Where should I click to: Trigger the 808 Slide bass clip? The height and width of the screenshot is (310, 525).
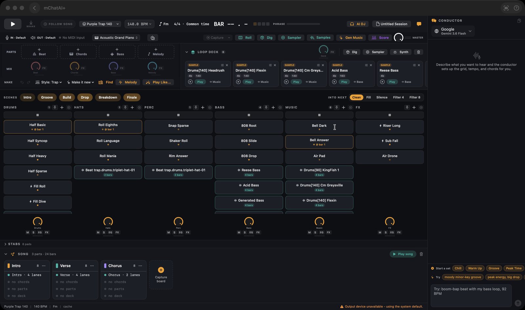[249, 142]
